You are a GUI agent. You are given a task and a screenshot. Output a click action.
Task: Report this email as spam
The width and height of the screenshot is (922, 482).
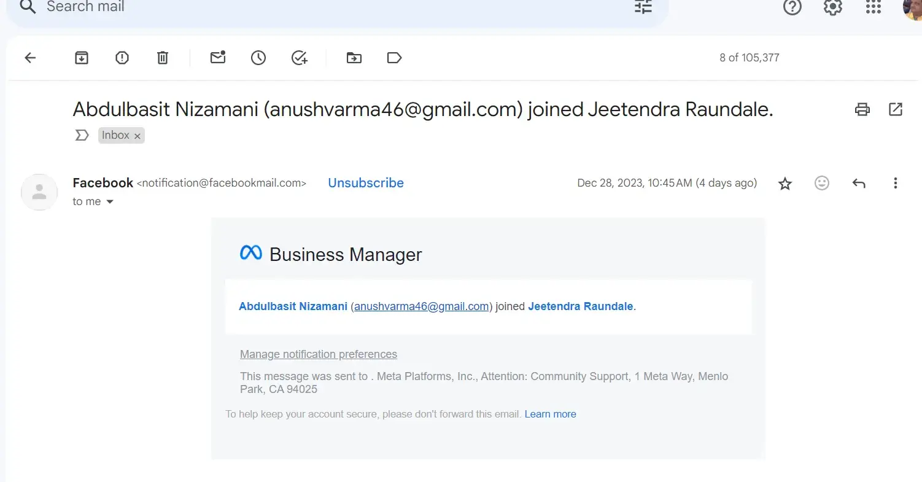pos(122,58)
